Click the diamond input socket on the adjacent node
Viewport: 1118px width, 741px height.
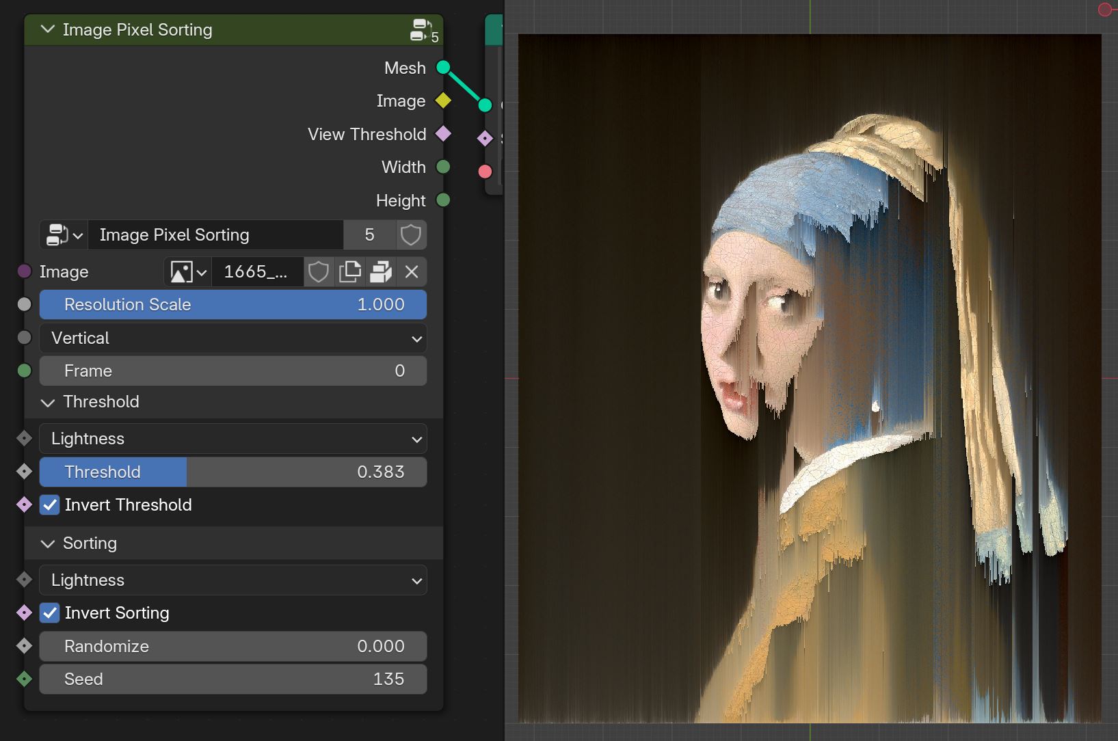click(485, 139)
